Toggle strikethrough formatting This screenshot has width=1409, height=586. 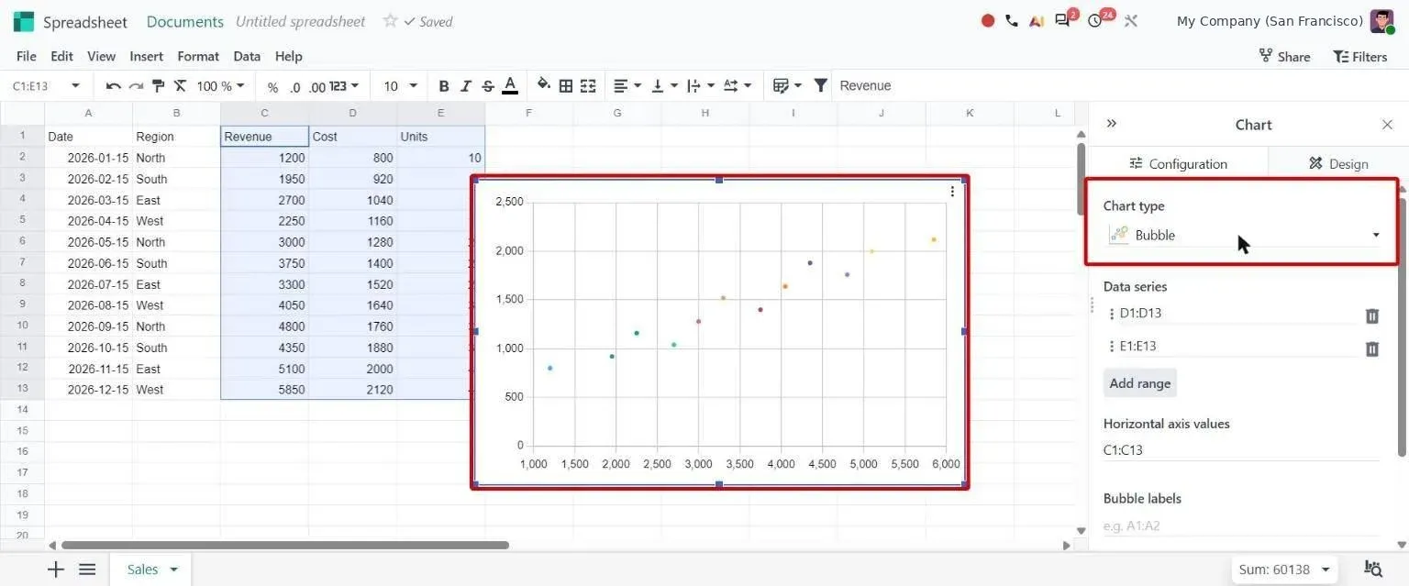point(488,86)
